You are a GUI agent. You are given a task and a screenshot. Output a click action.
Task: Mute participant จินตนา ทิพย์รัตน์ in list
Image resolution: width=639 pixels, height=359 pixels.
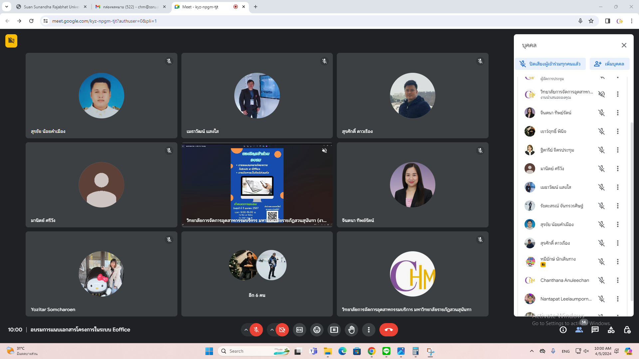(x=601, y=113)
